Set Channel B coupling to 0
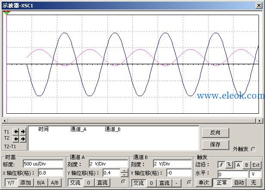The width and height of the screenshot is (265, 190). (x=151, y=183)
